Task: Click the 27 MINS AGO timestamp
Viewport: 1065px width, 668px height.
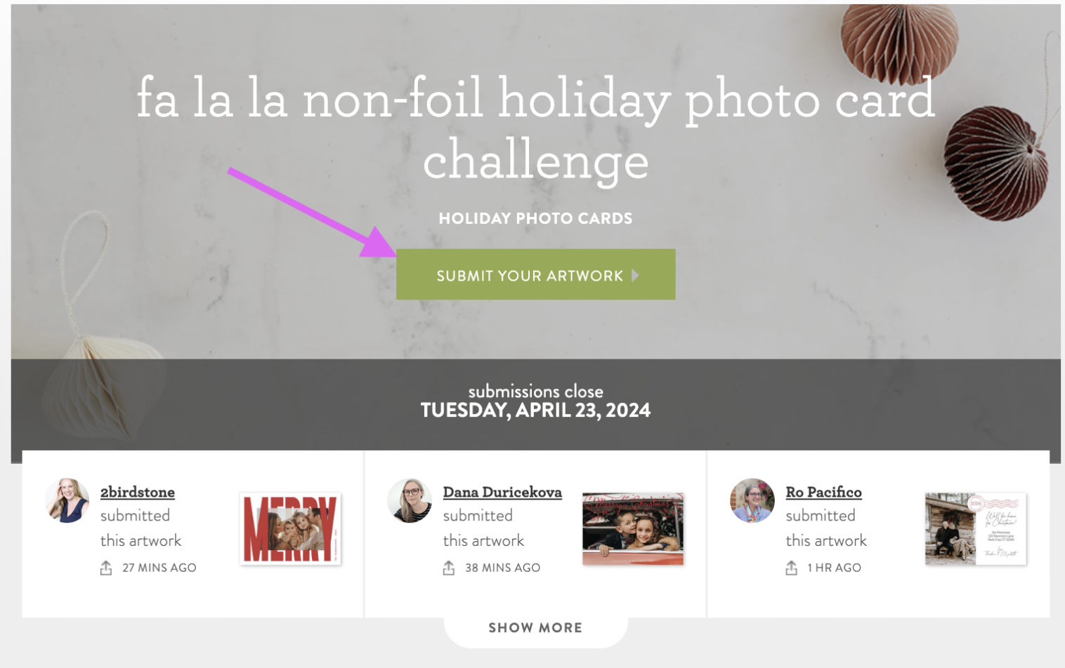Action: pos(159,568)
